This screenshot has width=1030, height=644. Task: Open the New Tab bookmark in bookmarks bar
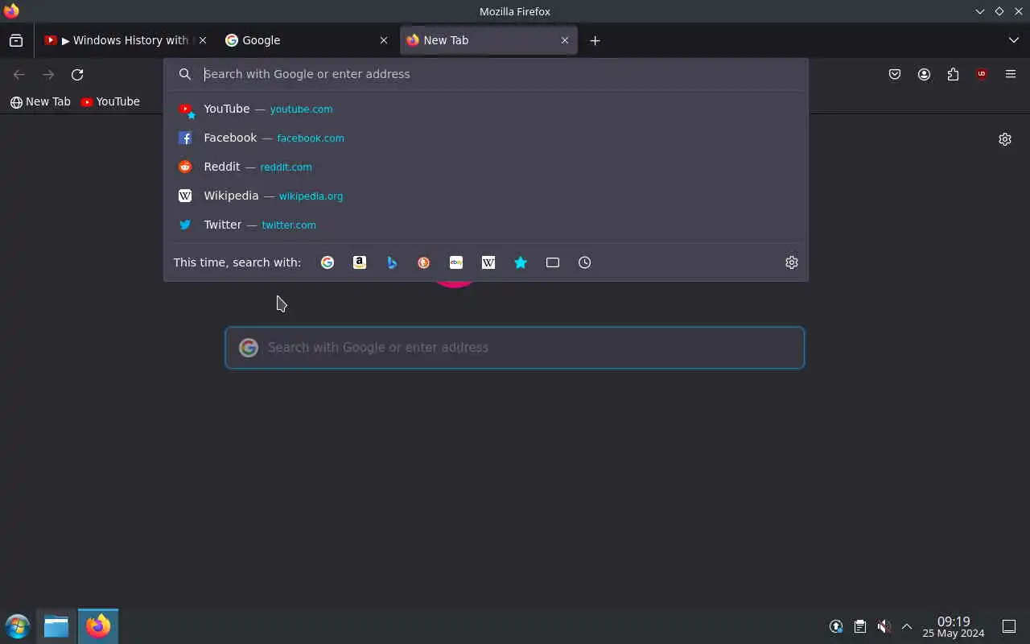[x=40, y=101]
